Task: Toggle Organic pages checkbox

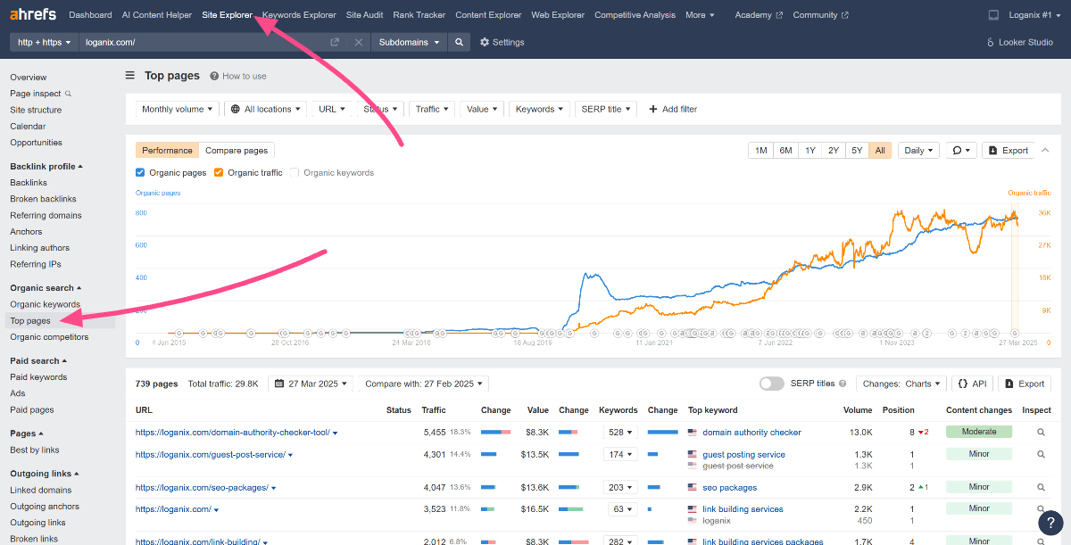Action: coord(140,173)
